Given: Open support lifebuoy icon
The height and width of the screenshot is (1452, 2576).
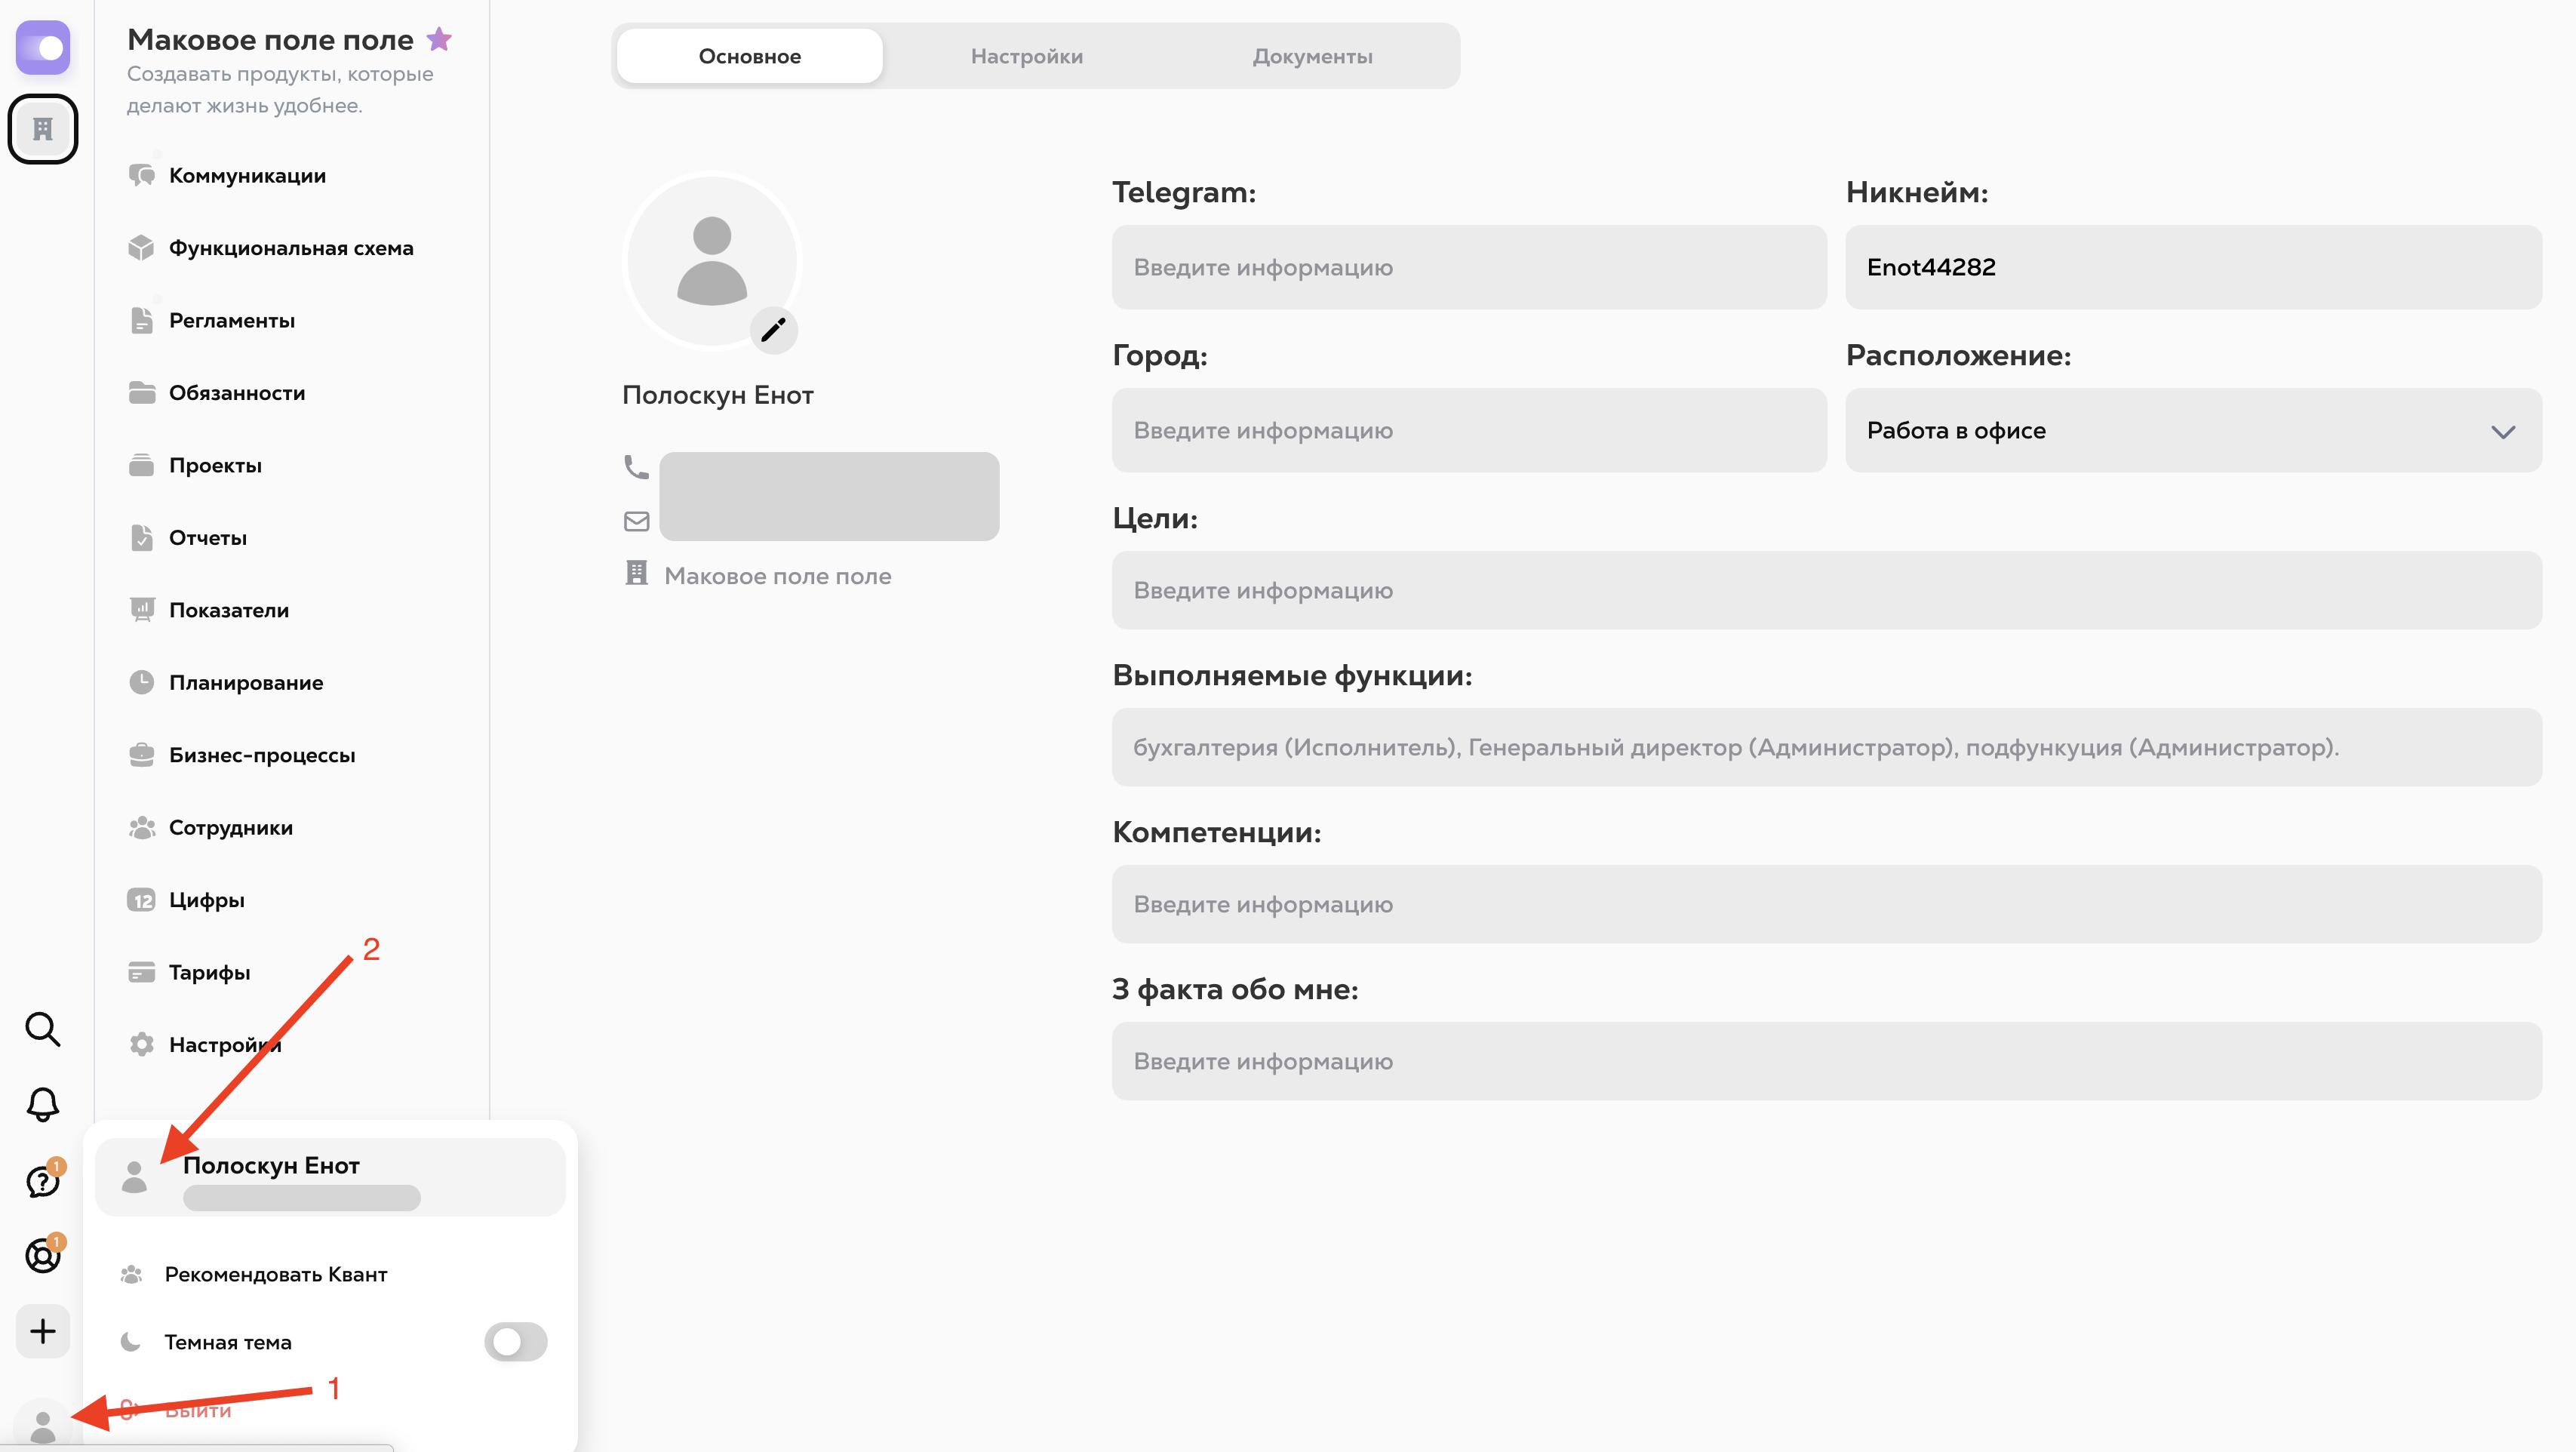Looking at the screenshot, I should pos(43,1255).
